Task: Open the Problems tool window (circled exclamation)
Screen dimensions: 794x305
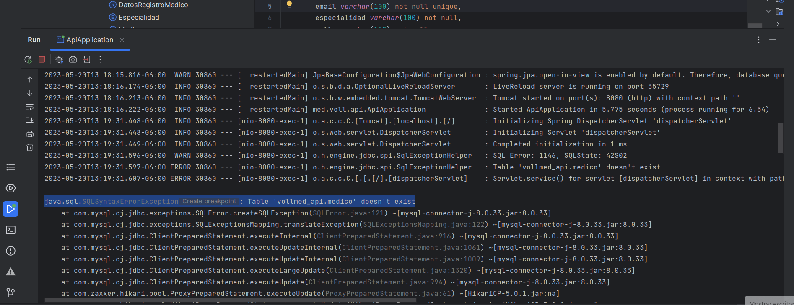Action: coord(10,251)
